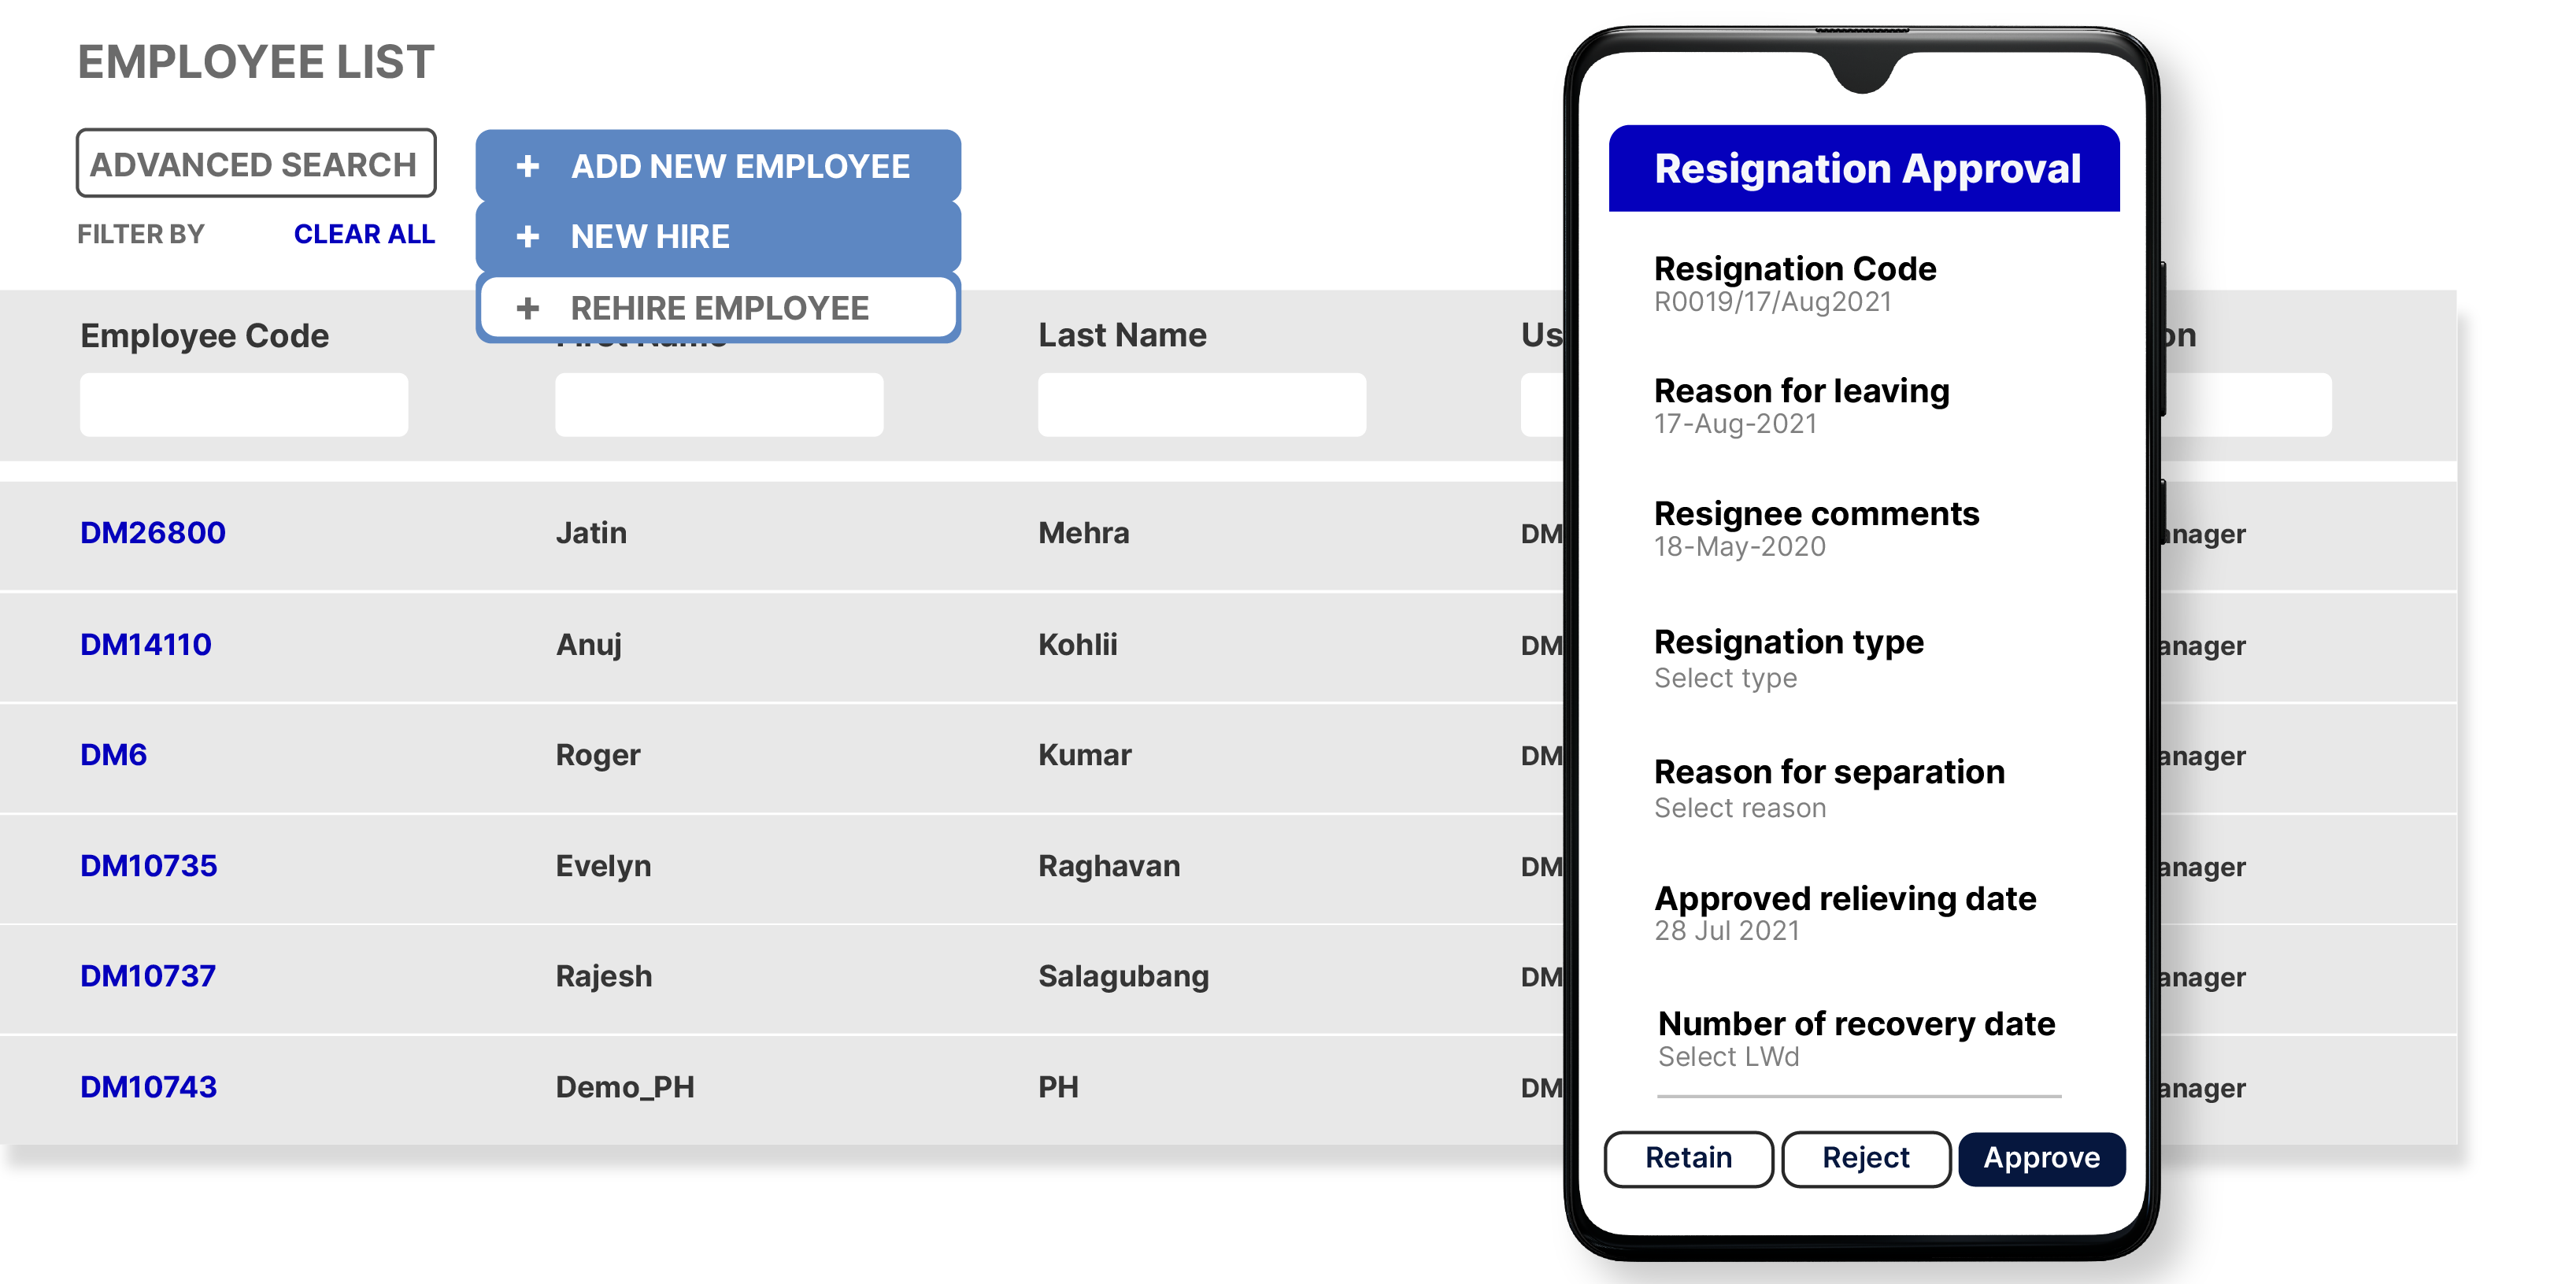The width and height of the screenshot is (2576, 1284).
Task: Select the New Hire menu option
Action: click(x=650, y=237)
